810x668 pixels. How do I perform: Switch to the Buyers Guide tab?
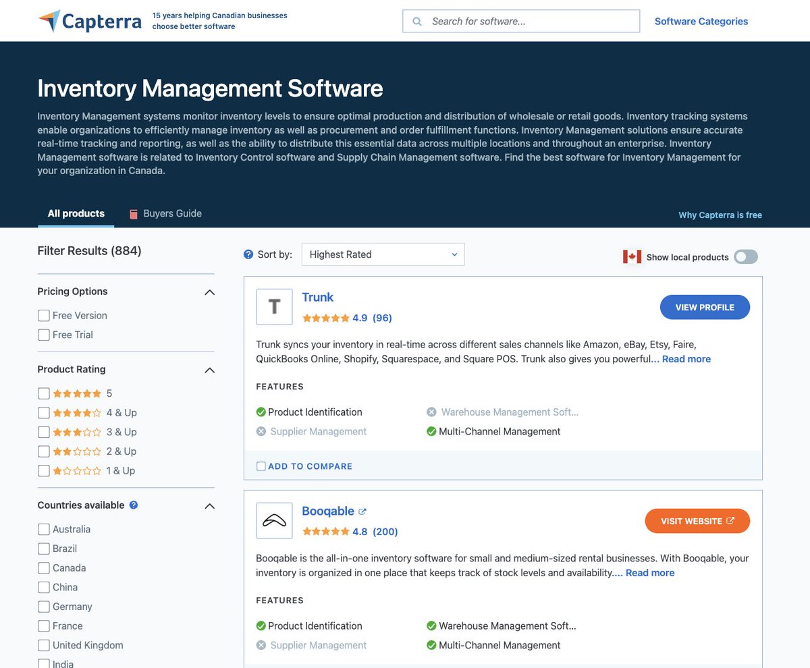pos(165,213)
